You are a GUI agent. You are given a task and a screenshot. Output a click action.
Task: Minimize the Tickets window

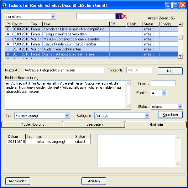pos(169,5)
